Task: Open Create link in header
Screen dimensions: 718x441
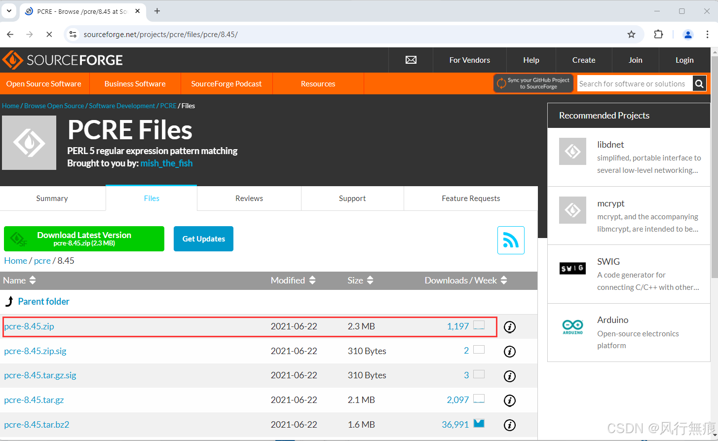Action: (584, 60)
